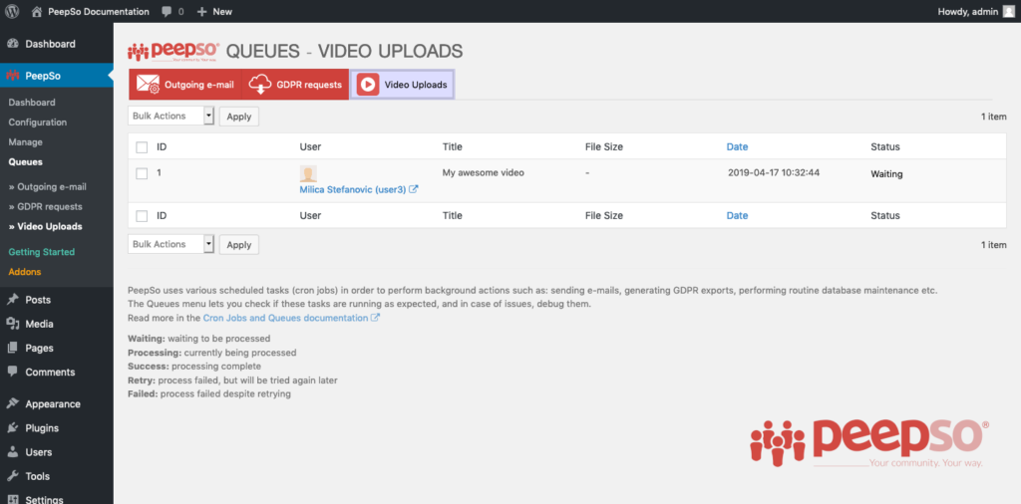Expand the bottom Bulk Actions dropdown
Screen dimensions: 1021x504
point(170,244)
